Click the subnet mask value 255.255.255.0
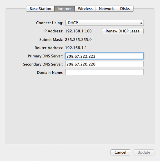 [78, 39]
